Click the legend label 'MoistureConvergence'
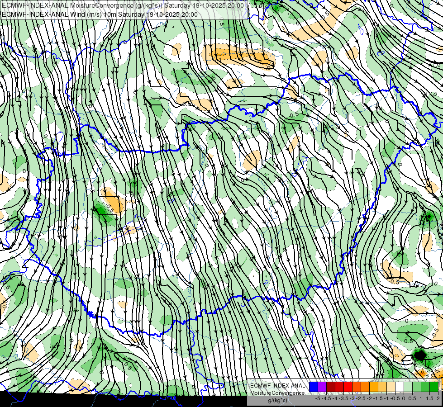 click(277, 393)
